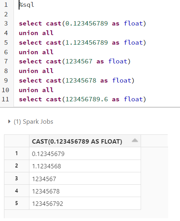Screen dimensions: 180x221
Task: Click the 1.123456789 literal in code
Action: [x=87, y=43]
